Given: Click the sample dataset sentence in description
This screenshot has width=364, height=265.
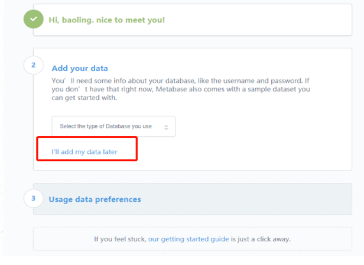Looking at the screenshot, I should click(x=236, y=89).
